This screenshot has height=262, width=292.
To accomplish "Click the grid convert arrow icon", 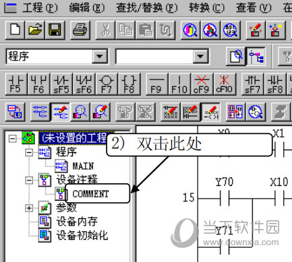I will point(235,112).
